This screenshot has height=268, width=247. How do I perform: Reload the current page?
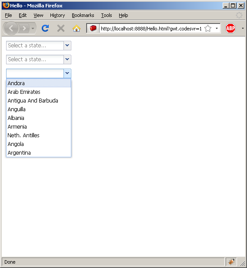(45, 28)
